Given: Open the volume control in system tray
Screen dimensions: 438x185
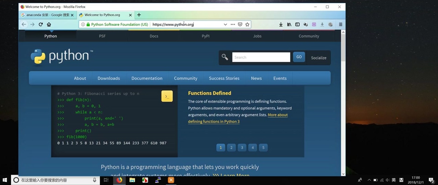Looking at the screenshot, I should click(x=388, y=180).
